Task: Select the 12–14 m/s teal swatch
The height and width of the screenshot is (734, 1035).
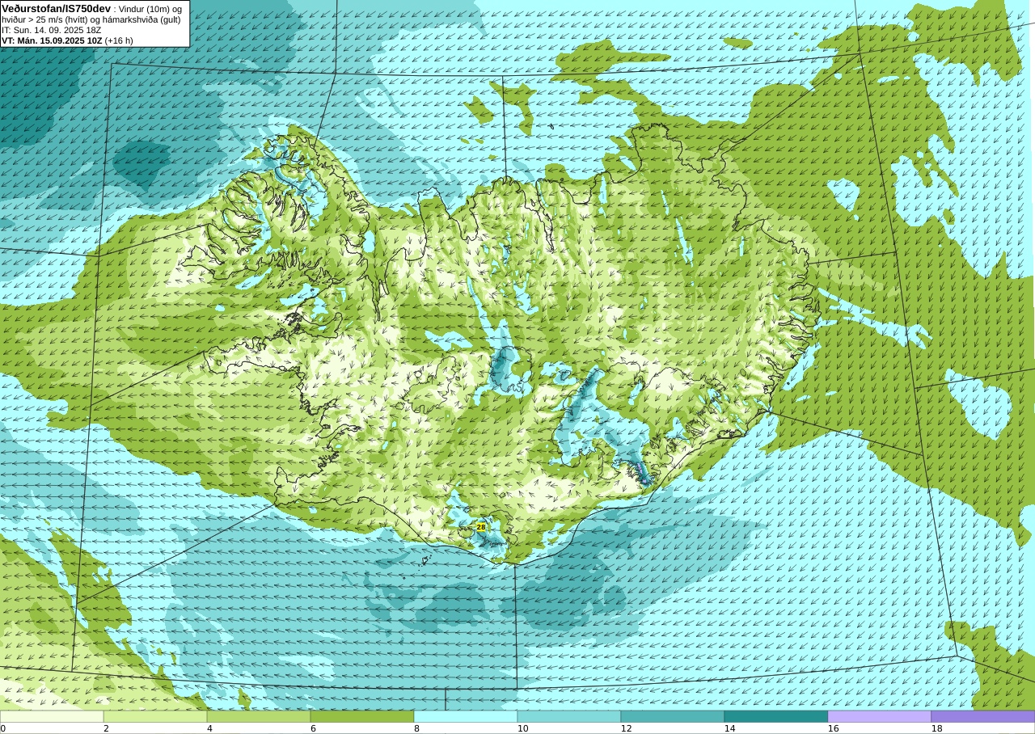Action: coord(673,716)
